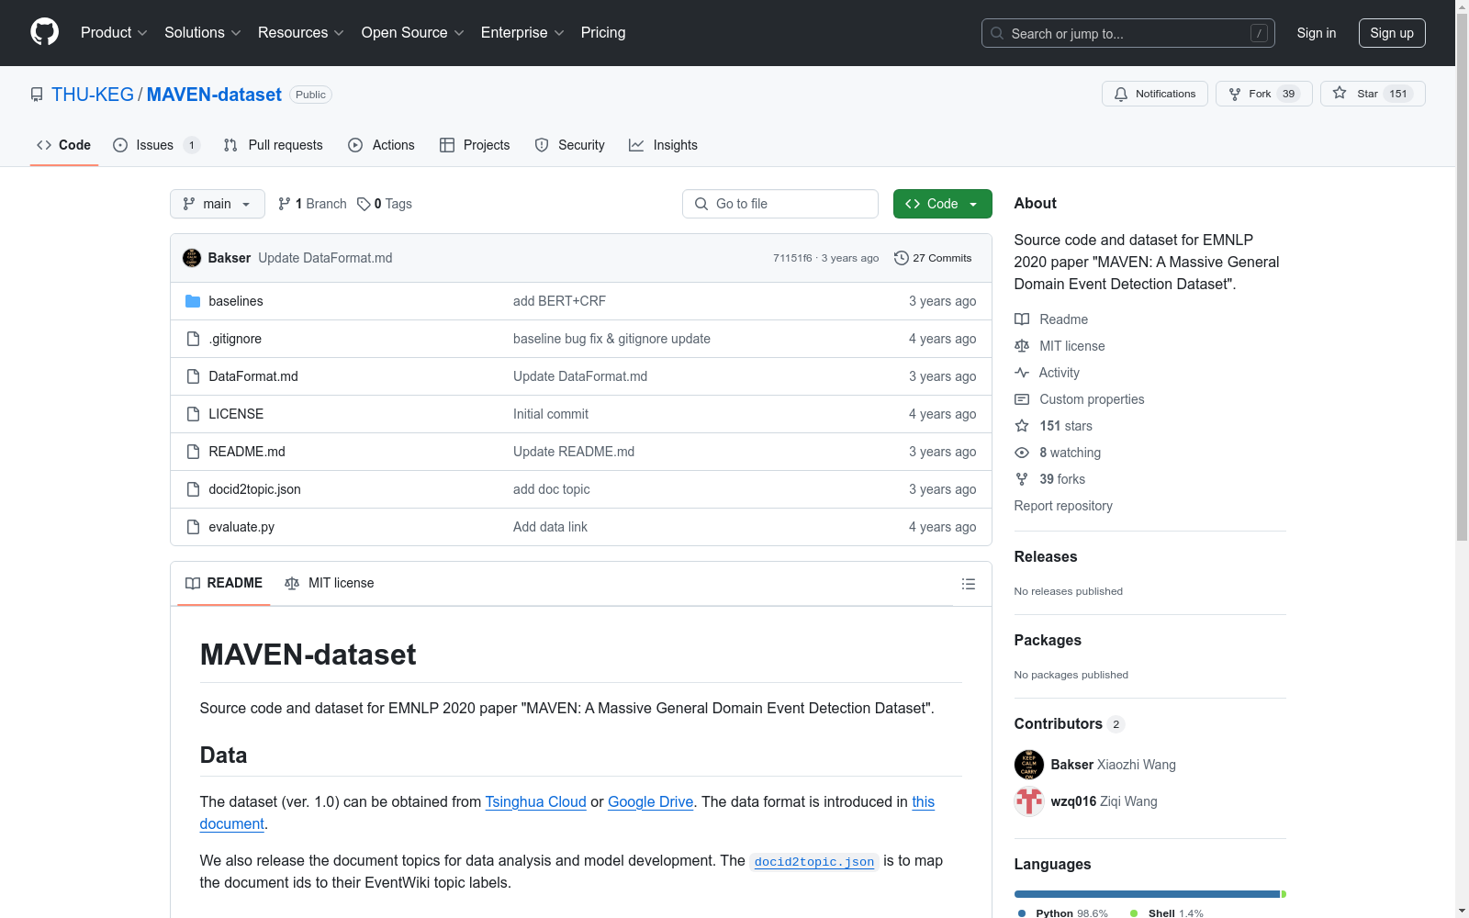Screen dimensions: 1469x918
Task: Click the branch icon next to 1 Branch
Action: tap(285, 204)
